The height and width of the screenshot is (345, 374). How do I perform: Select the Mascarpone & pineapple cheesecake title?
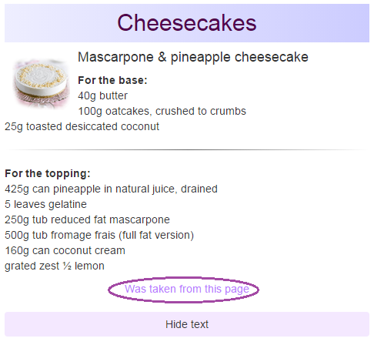pyautogui.click(x=193, y=57)
